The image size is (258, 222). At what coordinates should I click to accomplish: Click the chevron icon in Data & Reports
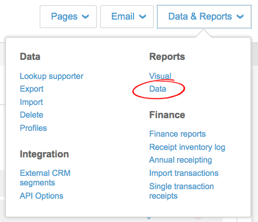coord(240,17)
